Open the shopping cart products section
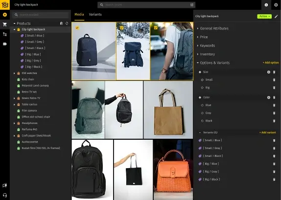 (5, 25)
